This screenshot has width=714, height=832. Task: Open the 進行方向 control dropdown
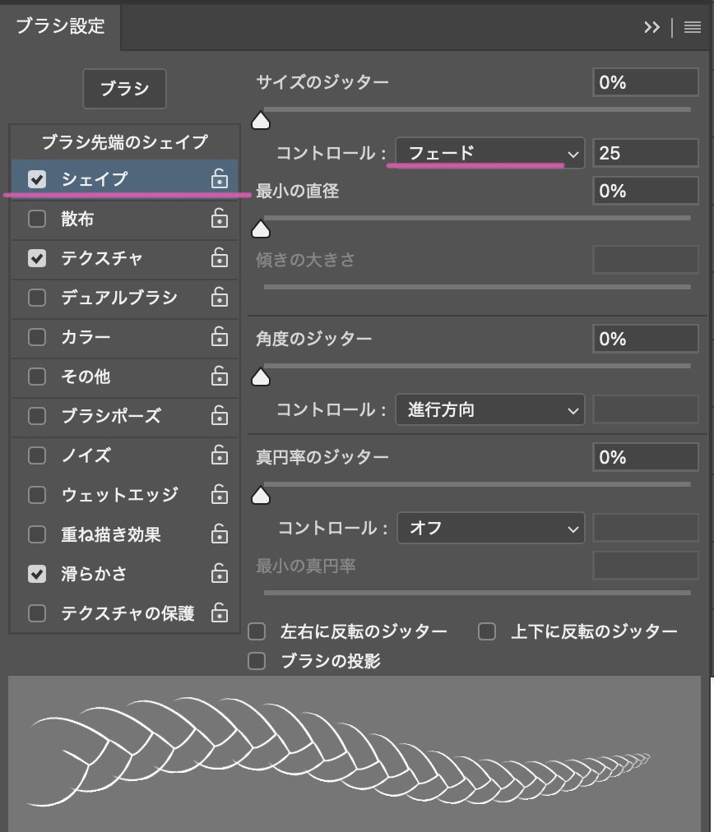[x=489, y=409]
